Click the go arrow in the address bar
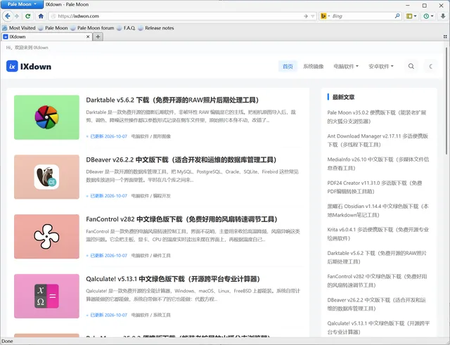This screenshot has width=450, height=345. pyautogui.click(x=306, y=16)
